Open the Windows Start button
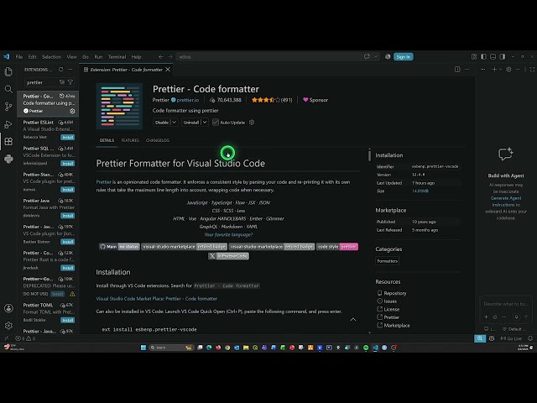 coord(143,348)
